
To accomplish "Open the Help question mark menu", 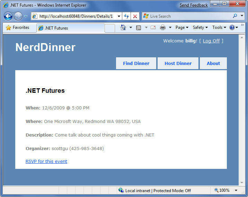I will [x=233, y=27].
